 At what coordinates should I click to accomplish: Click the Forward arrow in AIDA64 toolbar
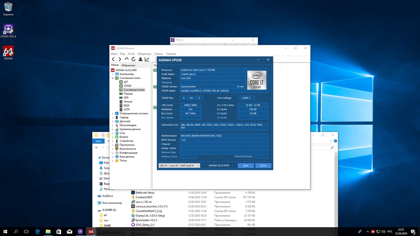point(120,59)
